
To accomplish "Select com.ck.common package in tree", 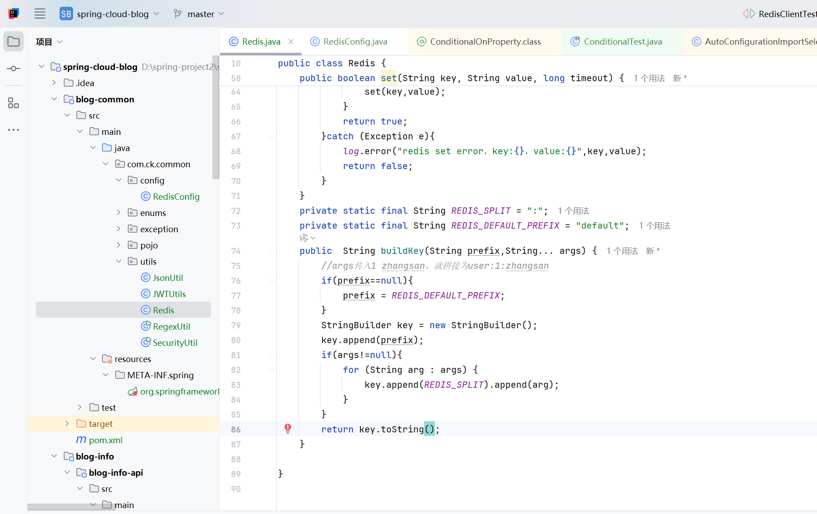I will (158, 164).
